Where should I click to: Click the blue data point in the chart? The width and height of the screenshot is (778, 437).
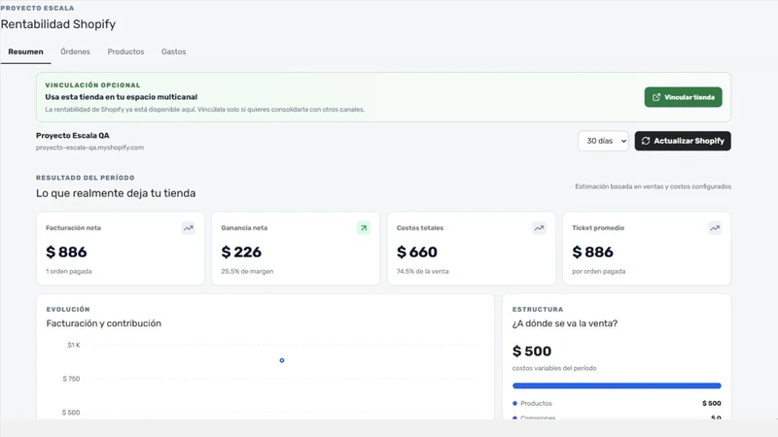coord(282,360)
